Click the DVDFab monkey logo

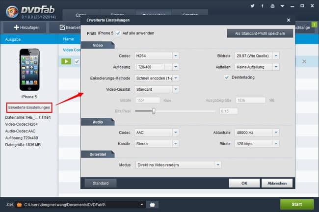tap(12, 12)
